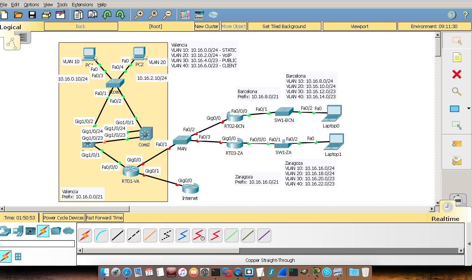Choose the Inspect magnifier tool
Screen dimensions: 472x280
click(457, 91)
